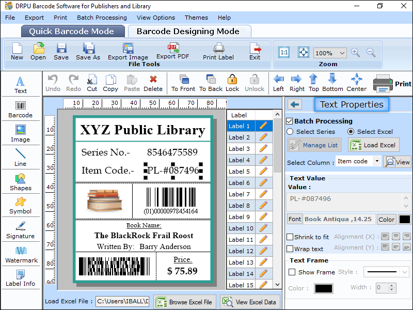This screenshot has height=310, width=413.
Task: Send selected object to back
Action: (x=211, y=83)
